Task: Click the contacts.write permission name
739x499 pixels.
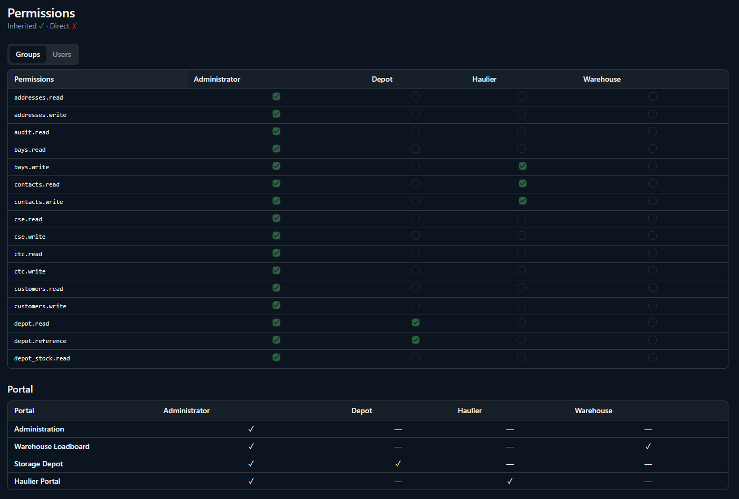Action: click(x=39, y=202)
